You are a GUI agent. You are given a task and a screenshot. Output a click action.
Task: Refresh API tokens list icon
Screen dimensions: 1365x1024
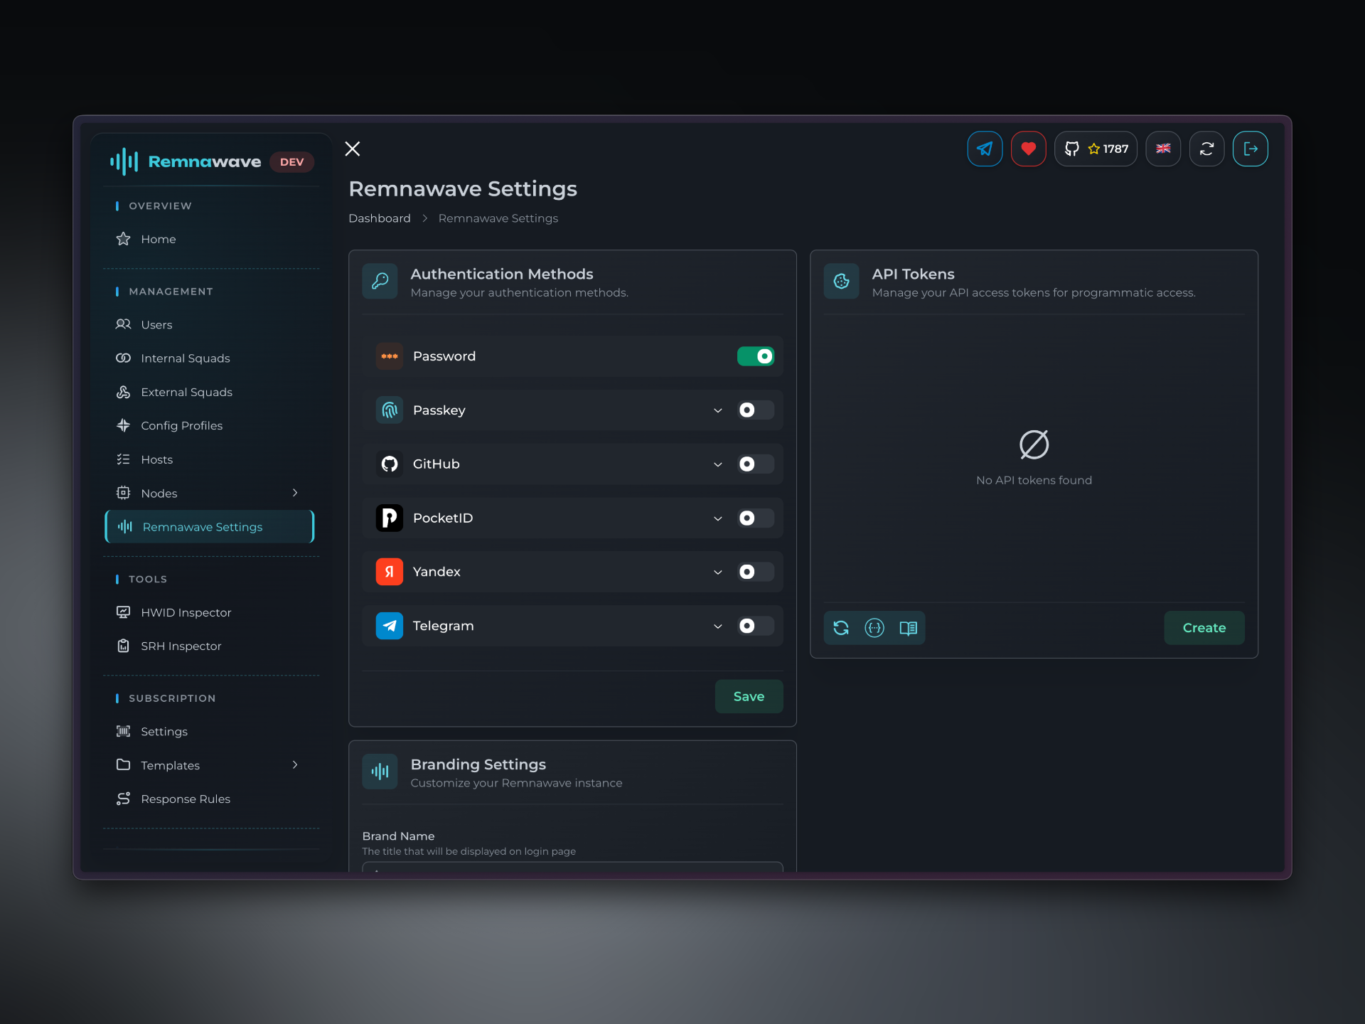841,628
